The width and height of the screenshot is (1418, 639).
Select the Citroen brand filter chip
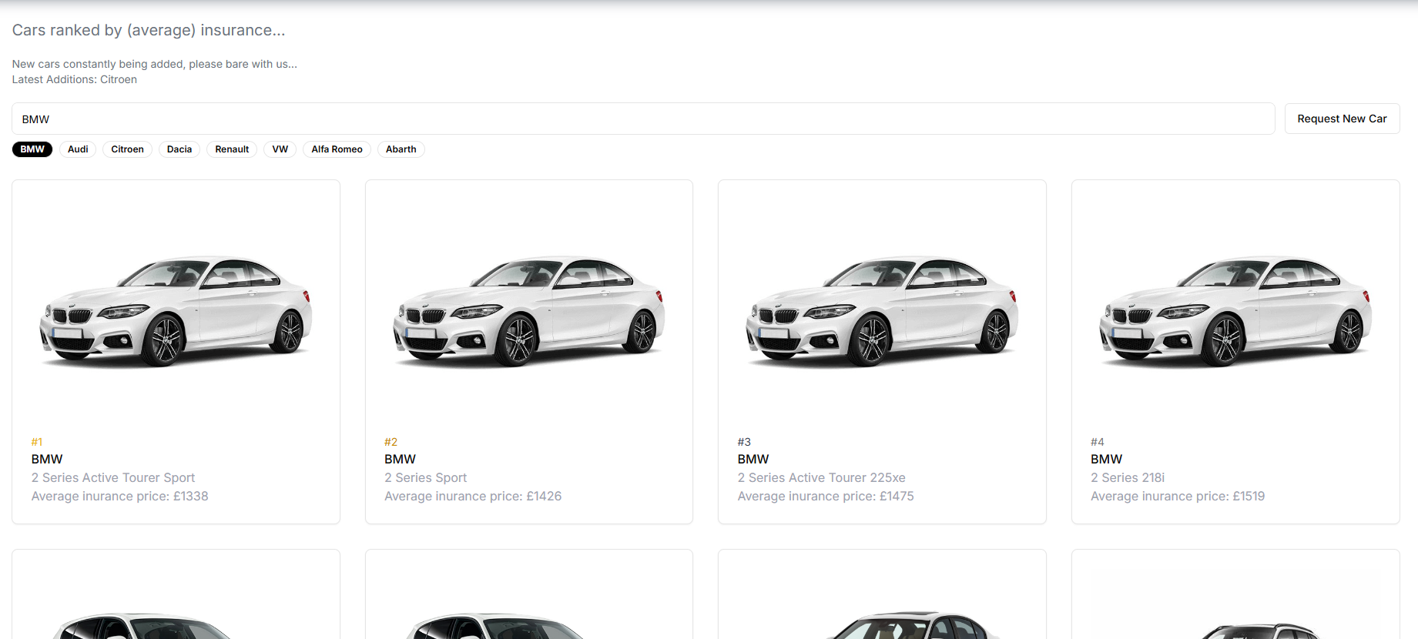[127, 149]
